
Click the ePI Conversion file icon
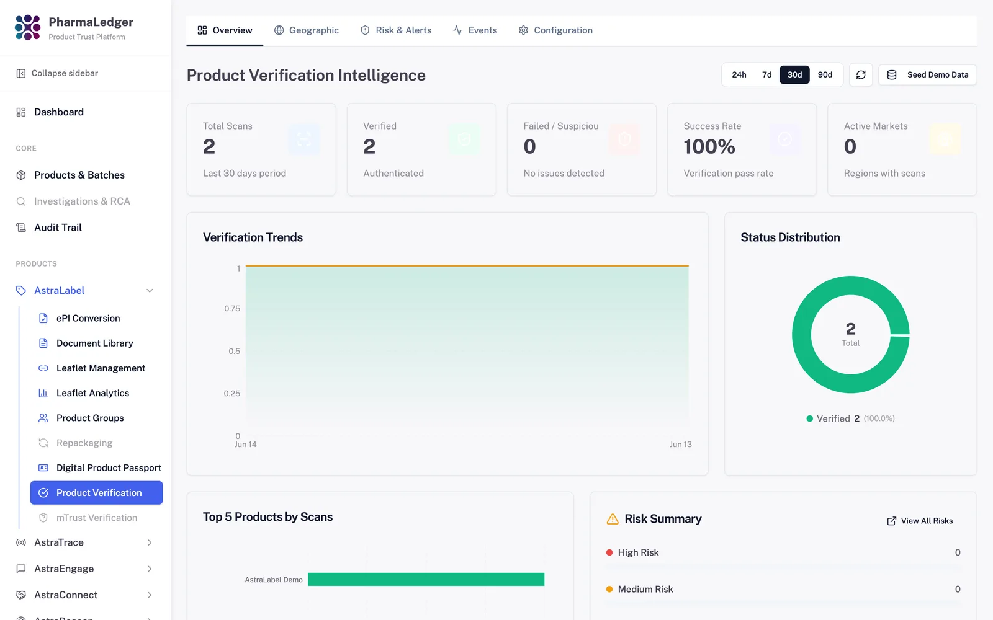pos(43,318)
